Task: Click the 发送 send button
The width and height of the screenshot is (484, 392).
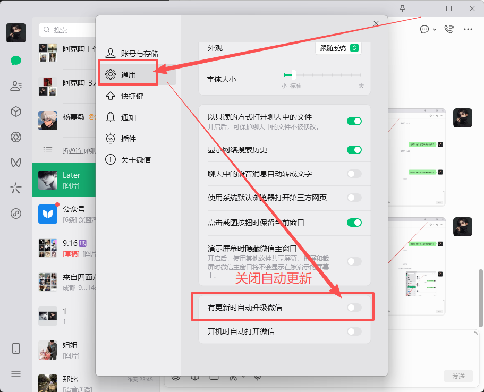Action: pos(458,376)
